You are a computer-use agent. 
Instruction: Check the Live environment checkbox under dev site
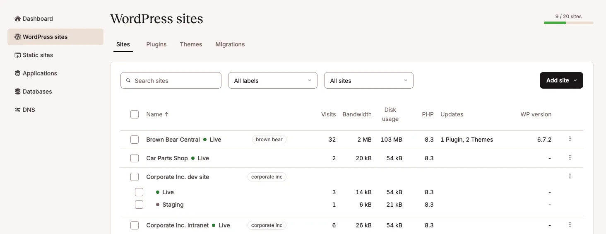click(x=139, y=192)
